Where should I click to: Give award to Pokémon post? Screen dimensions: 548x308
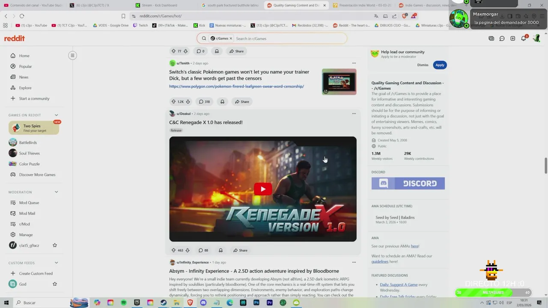click(x=222, y=102)
